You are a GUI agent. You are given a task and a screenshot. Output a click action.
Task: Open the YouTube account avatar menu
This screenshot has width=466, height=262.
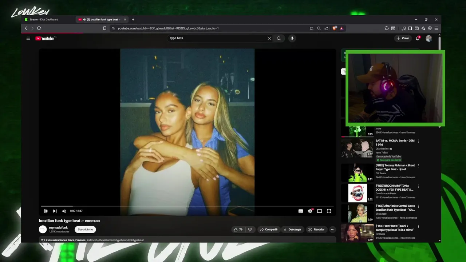(429, 38)
